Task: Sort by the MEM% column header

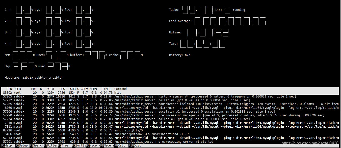Action: click(93, 89)
